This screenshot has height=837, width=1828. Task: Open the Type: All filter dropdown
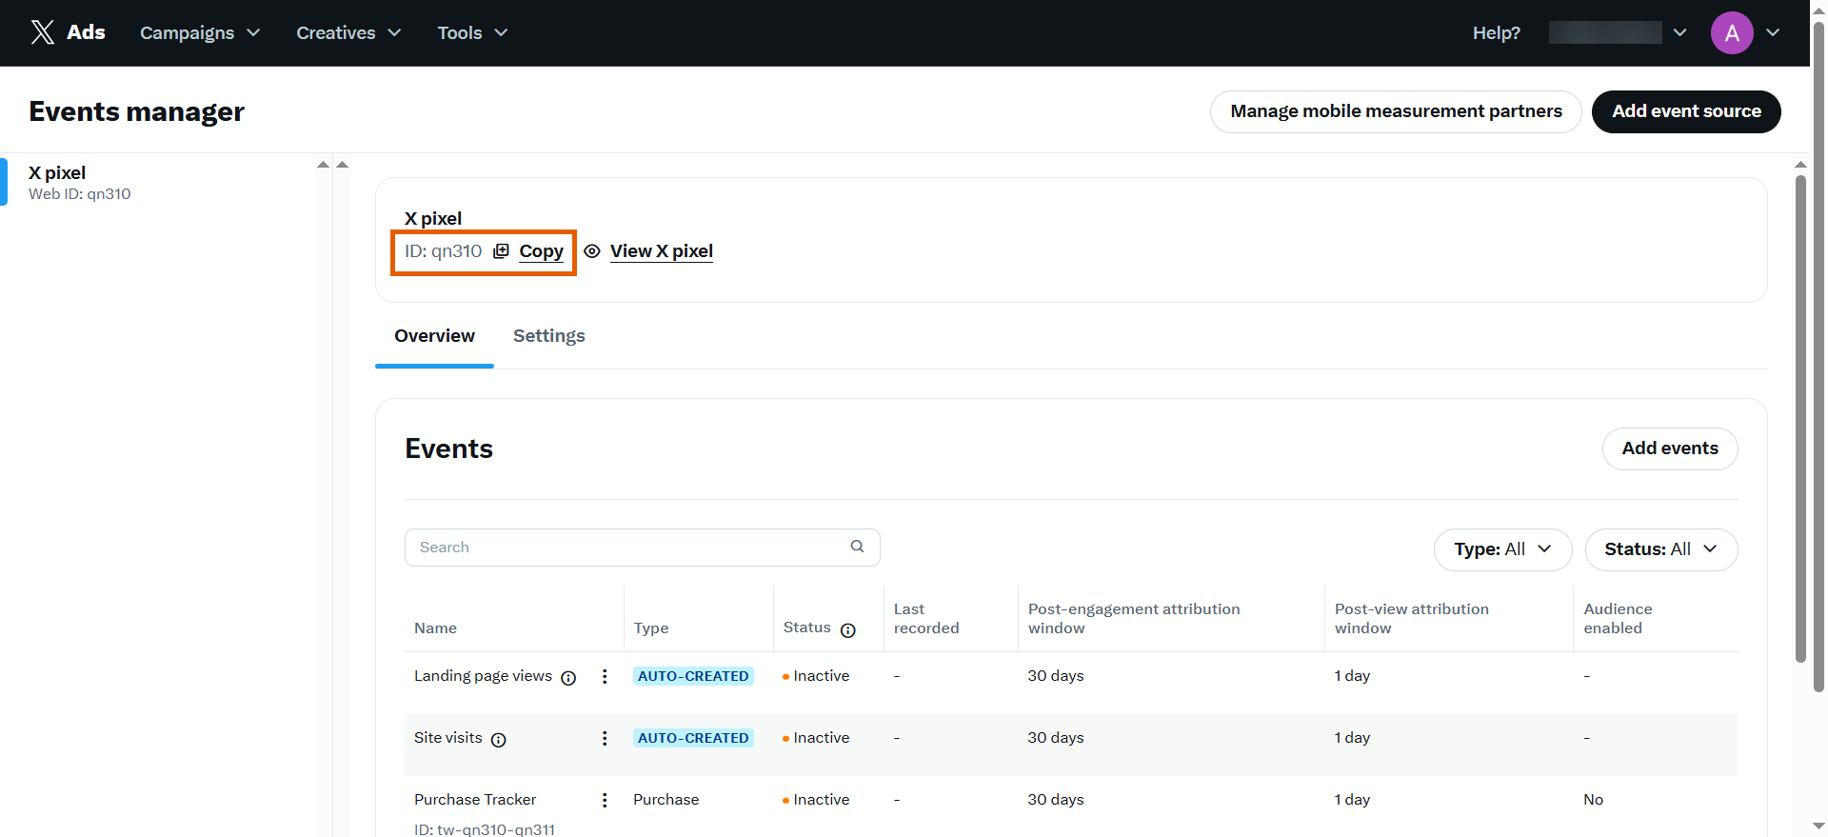point(1502,549)
